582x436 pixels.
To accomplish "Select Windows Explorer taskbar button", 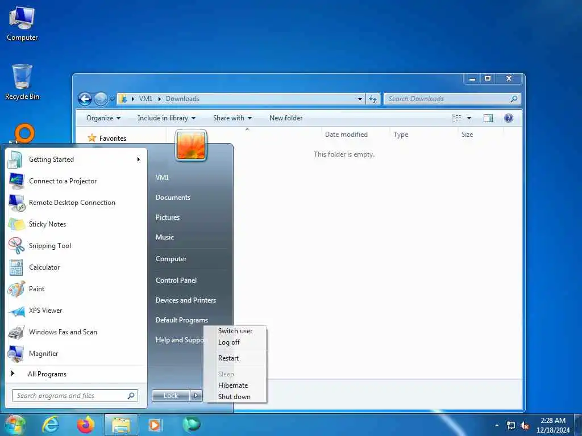I will pyautogui.click(x=121, y=425).
